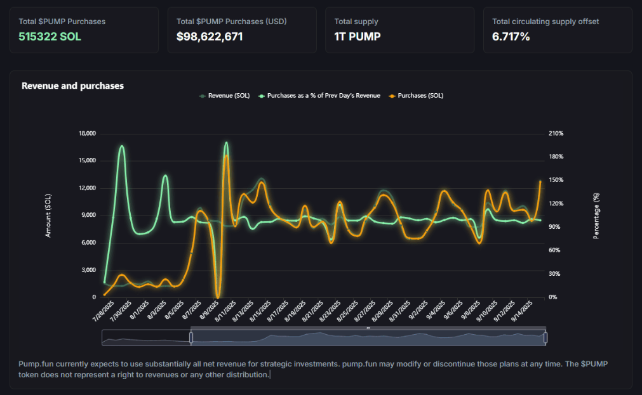Click the unselected left portion of range navigator

point(146,338)
